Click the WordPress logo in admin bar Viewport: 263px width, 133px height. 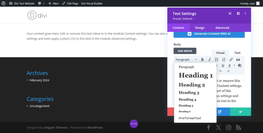coord(3,3)
